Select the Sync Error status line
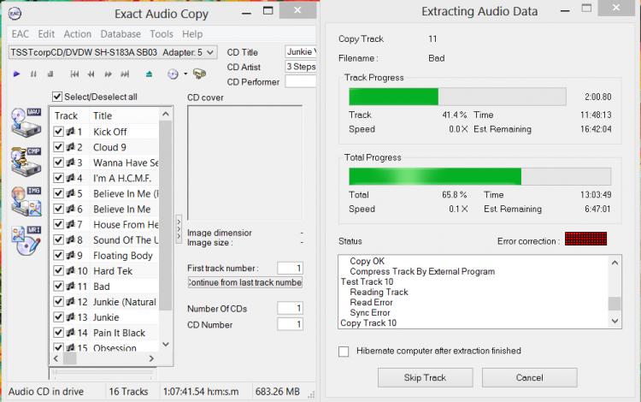Screen dimensions: 641x402 click(370, 312)
